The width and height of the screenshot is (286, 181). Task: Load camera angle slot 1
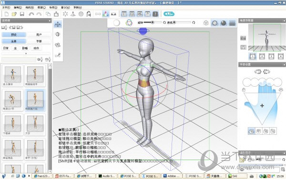[253, 56]
